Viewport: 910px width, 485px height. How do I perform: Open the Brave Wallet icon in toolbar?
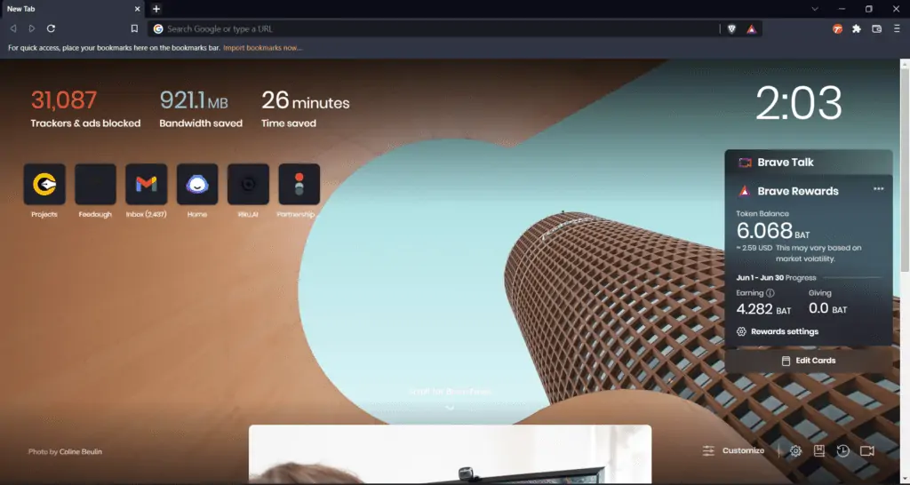tap(876, 29)
